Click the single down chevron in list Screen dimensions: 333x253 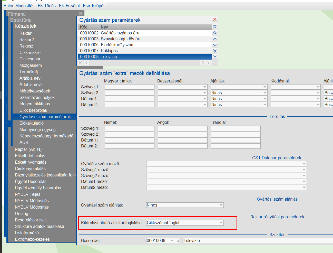[x=215, y=45]
